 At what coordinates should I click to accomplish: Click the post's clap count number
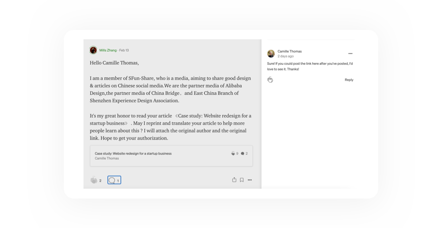point(100,181)
